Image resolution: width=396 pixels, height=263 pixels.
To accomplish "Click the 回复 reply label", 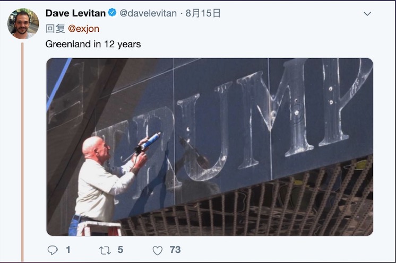I will tap(55, 29).
